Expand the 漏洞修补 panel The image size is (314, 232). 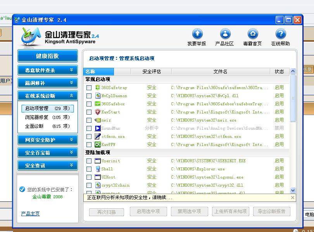point(47,83)
